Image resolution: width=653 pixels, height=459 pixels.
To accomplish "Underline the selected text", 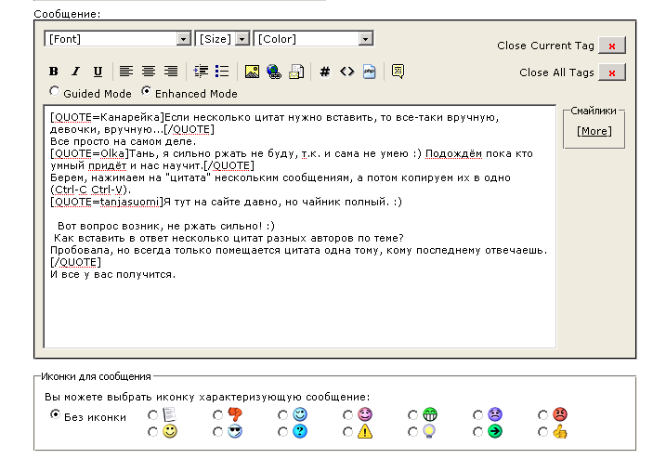I will tap(98, 72).
